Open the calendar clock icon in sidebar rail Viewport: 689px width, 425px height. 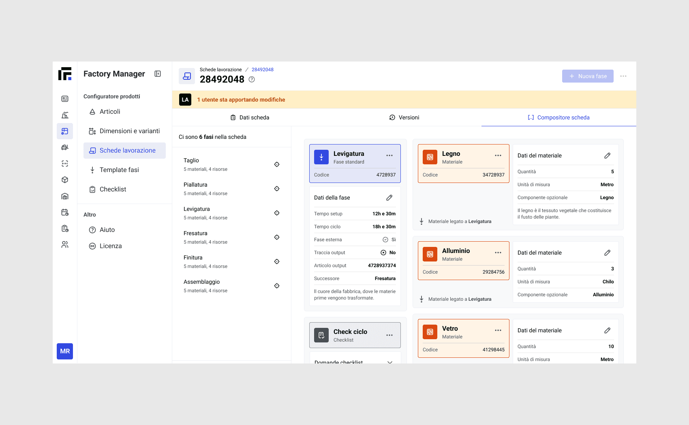(65, 212)
